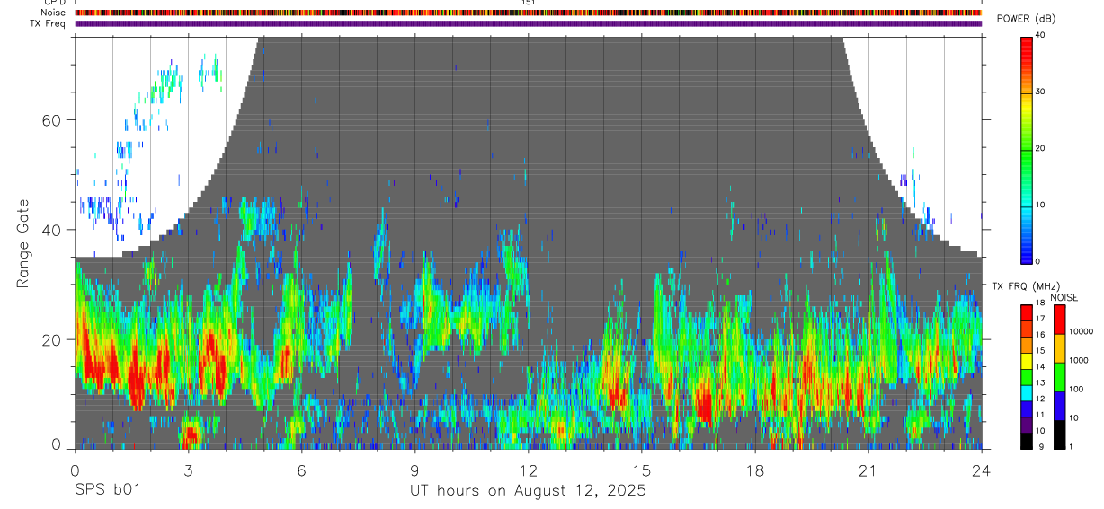This screenshot has height=509, width=1104.
Task: Select the yellow 14 MHz frequency swatch
Action: pos(1027,361)
